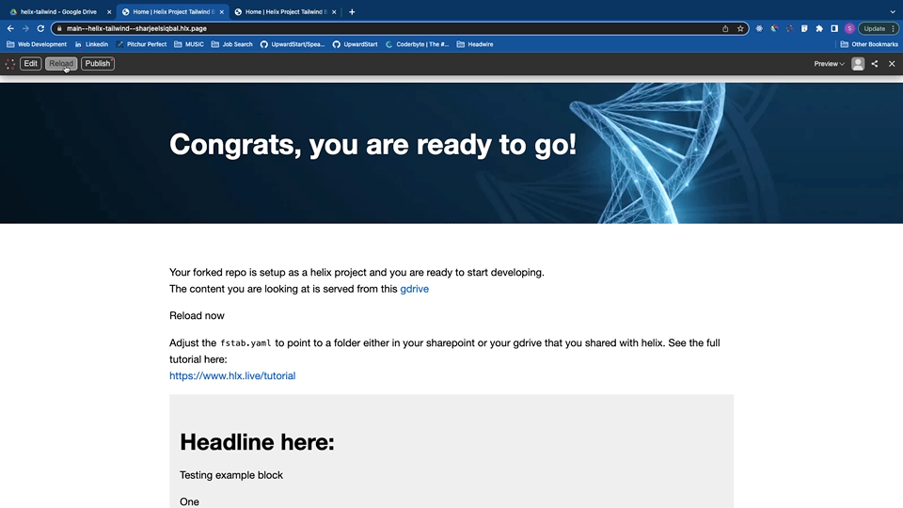Click the browser reload page icon
The height and width of the screenshot is (508, 903).
(40, 28)
